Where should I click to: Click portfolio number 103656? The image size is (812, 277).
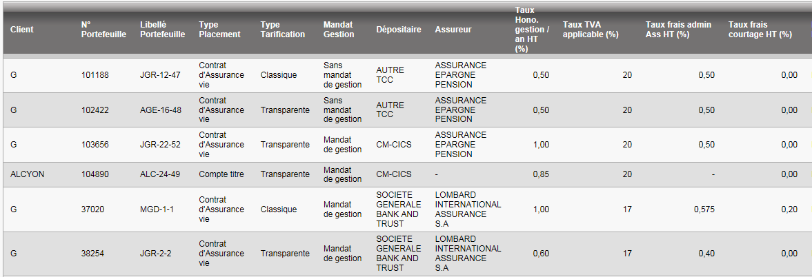pyautogui.click(x=95, y=145)
